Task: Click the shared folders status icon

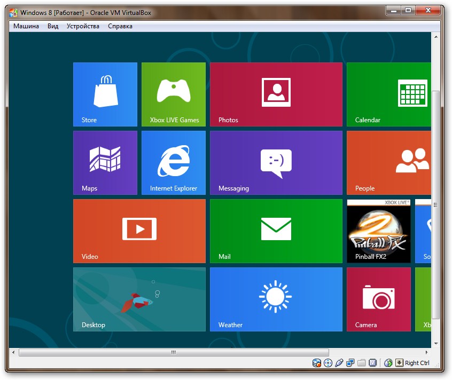Action: tap(362, 363)
